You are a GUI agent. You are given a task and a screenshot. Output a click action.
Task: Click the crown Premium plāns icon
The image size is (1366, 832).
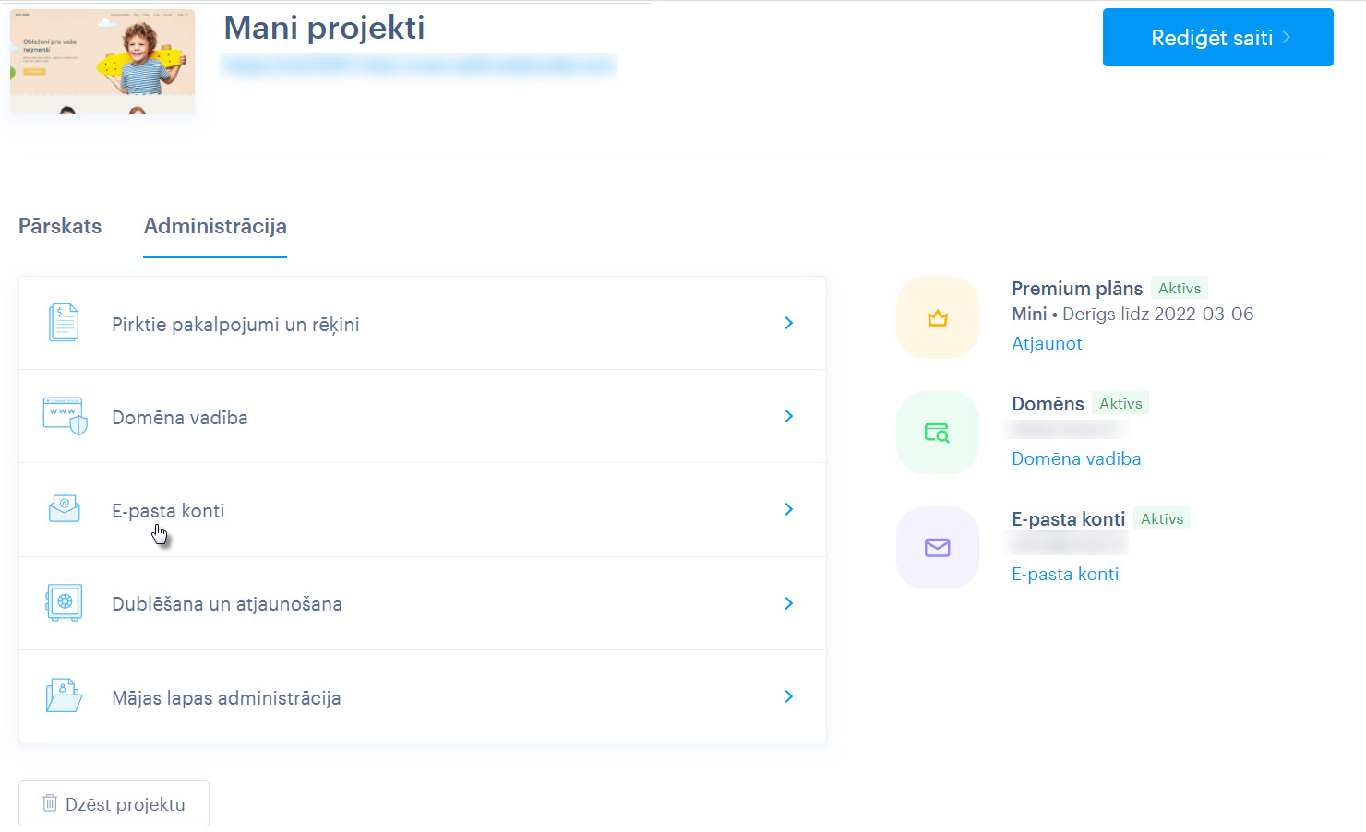pos(938,318)
